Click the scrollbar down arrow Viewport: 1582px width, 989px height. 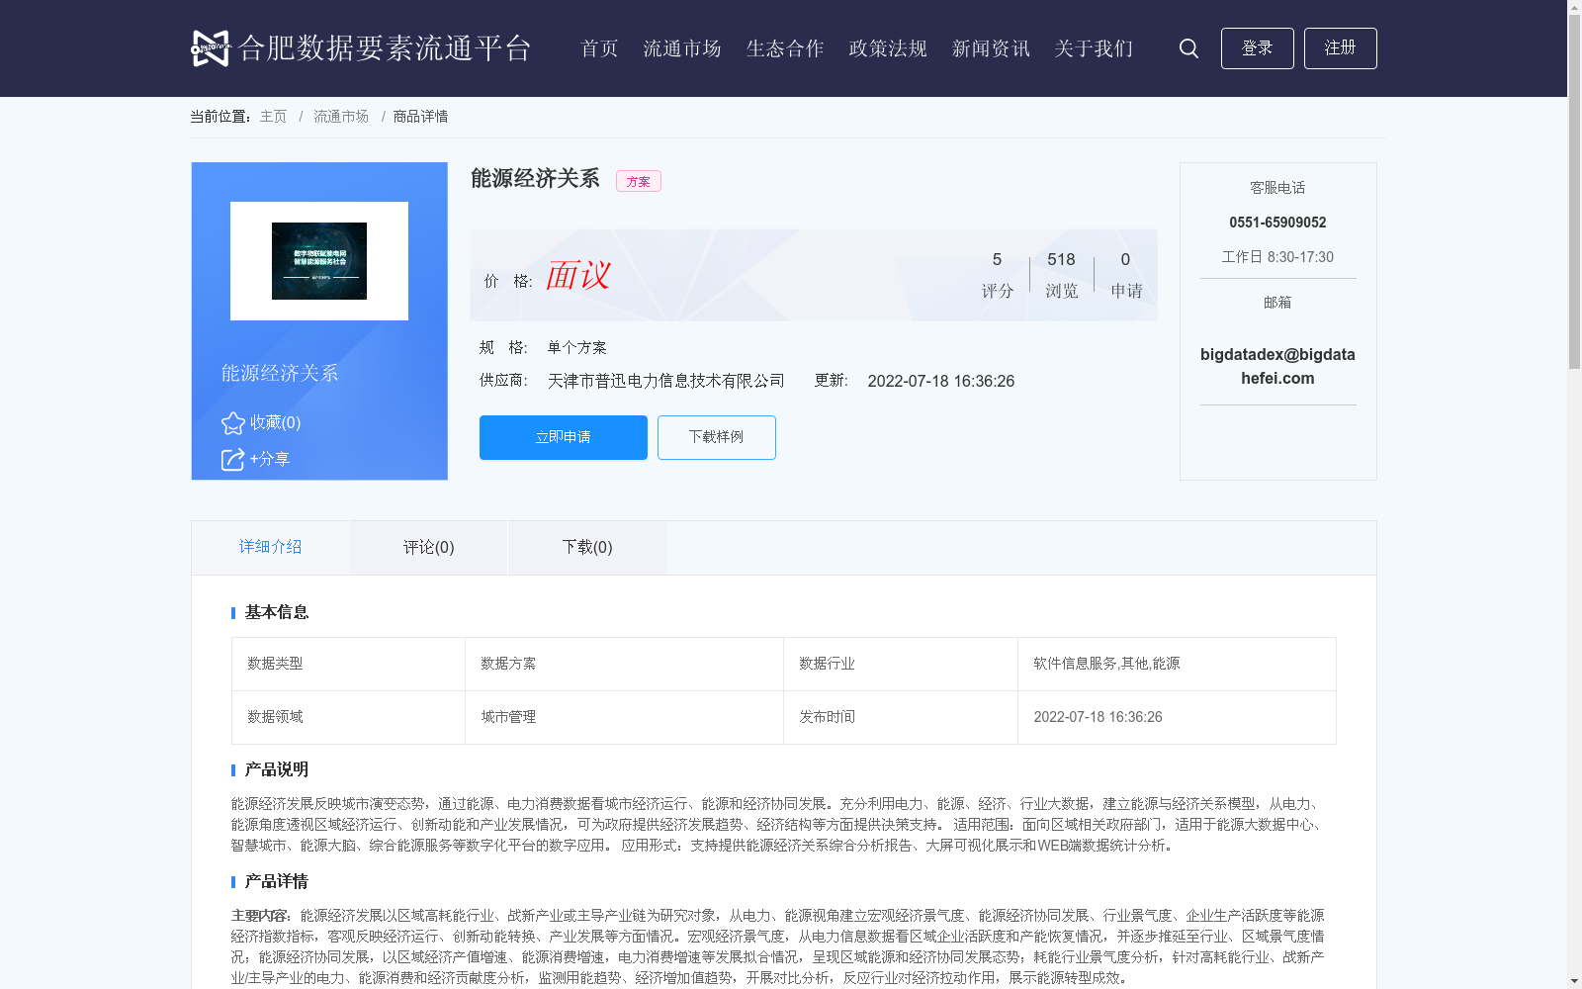pos(1574,981)
